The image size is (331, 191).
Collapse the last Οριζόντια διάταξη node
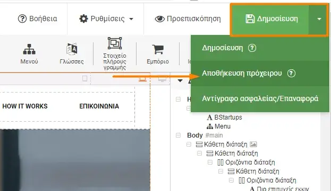click(x=231, y=180)
